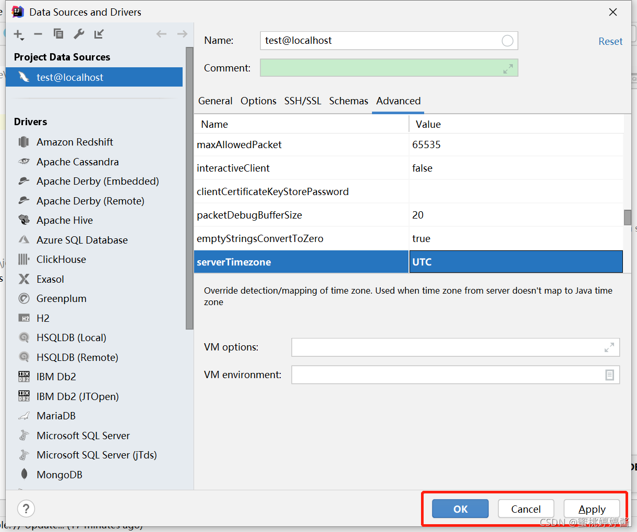Remove data source minus icon
Viewport: 637px width, 532px height.
(38, 34)
